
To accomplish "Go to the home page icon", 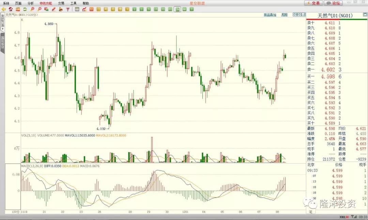I will (11, 9).
